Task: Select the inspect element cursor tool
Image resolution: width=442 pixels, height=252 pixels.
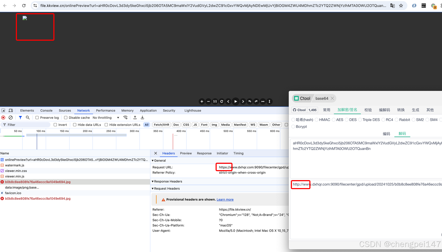Action: pyautogui.click(x=3, y=110)
